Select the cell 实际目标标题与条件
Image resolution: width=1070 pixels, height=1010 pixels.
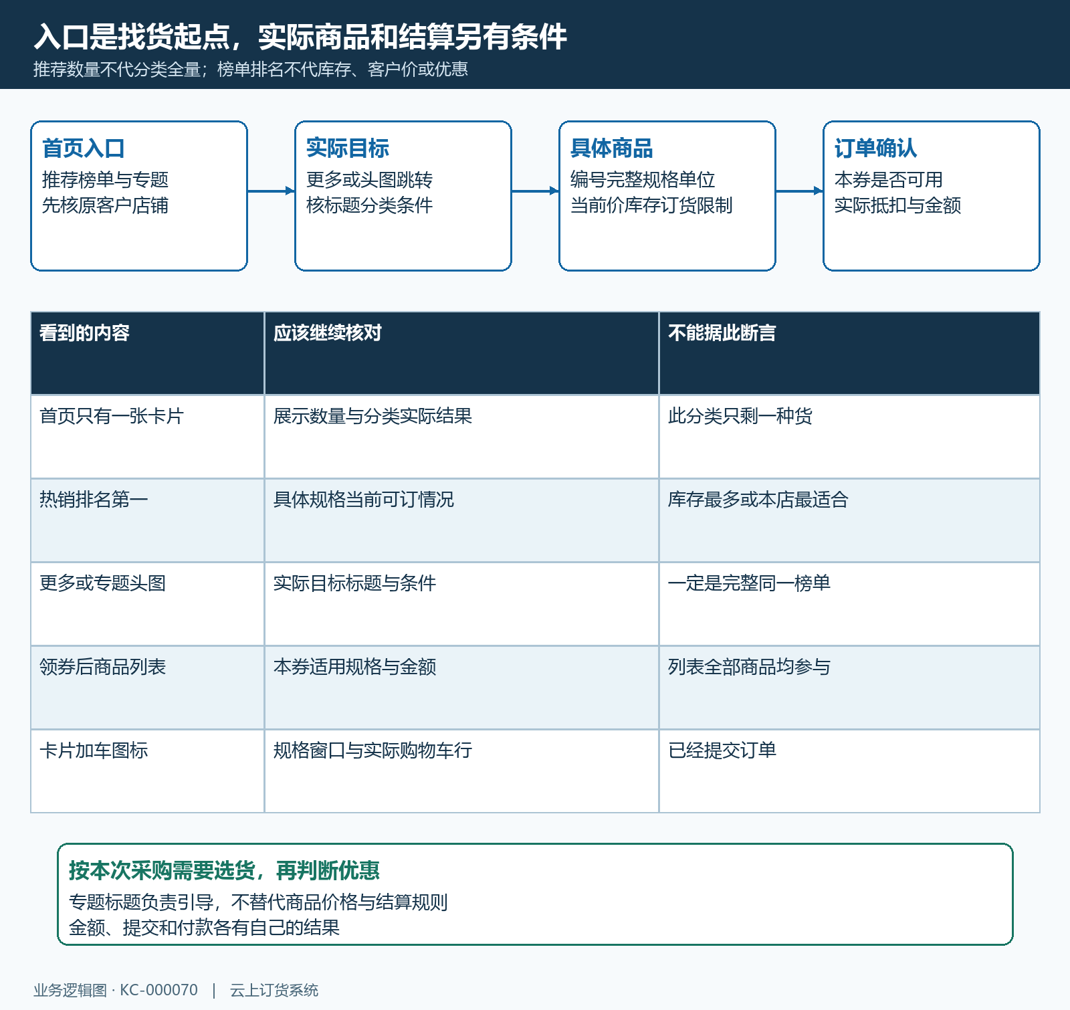[x=462, y=604]
